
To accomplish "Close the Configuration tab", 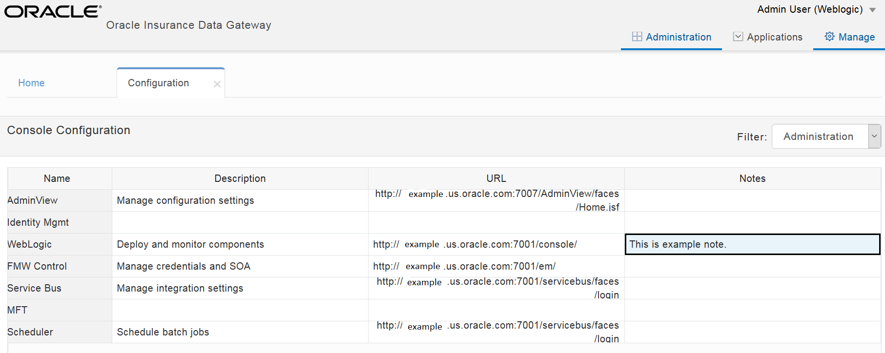I will click(x=217, y=84).
